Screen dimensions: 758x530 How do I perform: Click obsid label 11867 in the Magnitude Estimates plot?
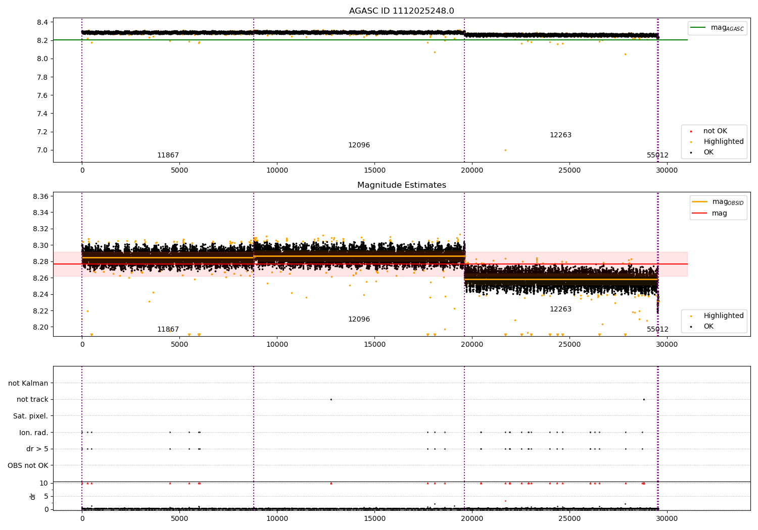pyautogui.click(x=168, y=330)
